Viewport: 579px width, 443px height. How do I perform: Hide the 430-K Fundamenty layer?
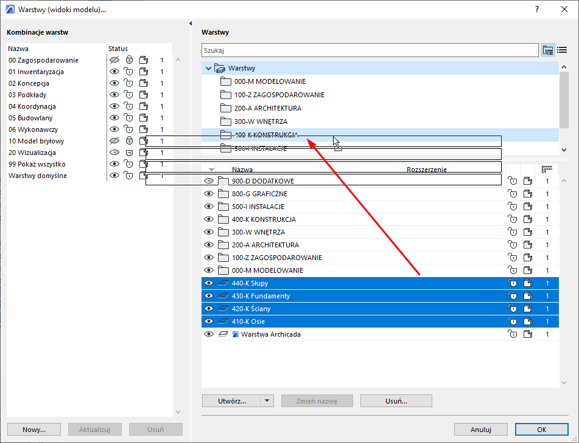209,296
